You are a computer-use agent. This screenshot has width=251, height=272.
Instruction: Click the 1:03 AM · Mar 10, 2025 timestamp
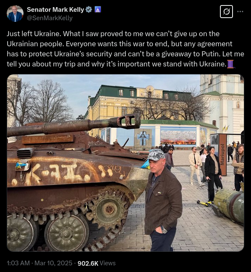click(x=39, y=263)
